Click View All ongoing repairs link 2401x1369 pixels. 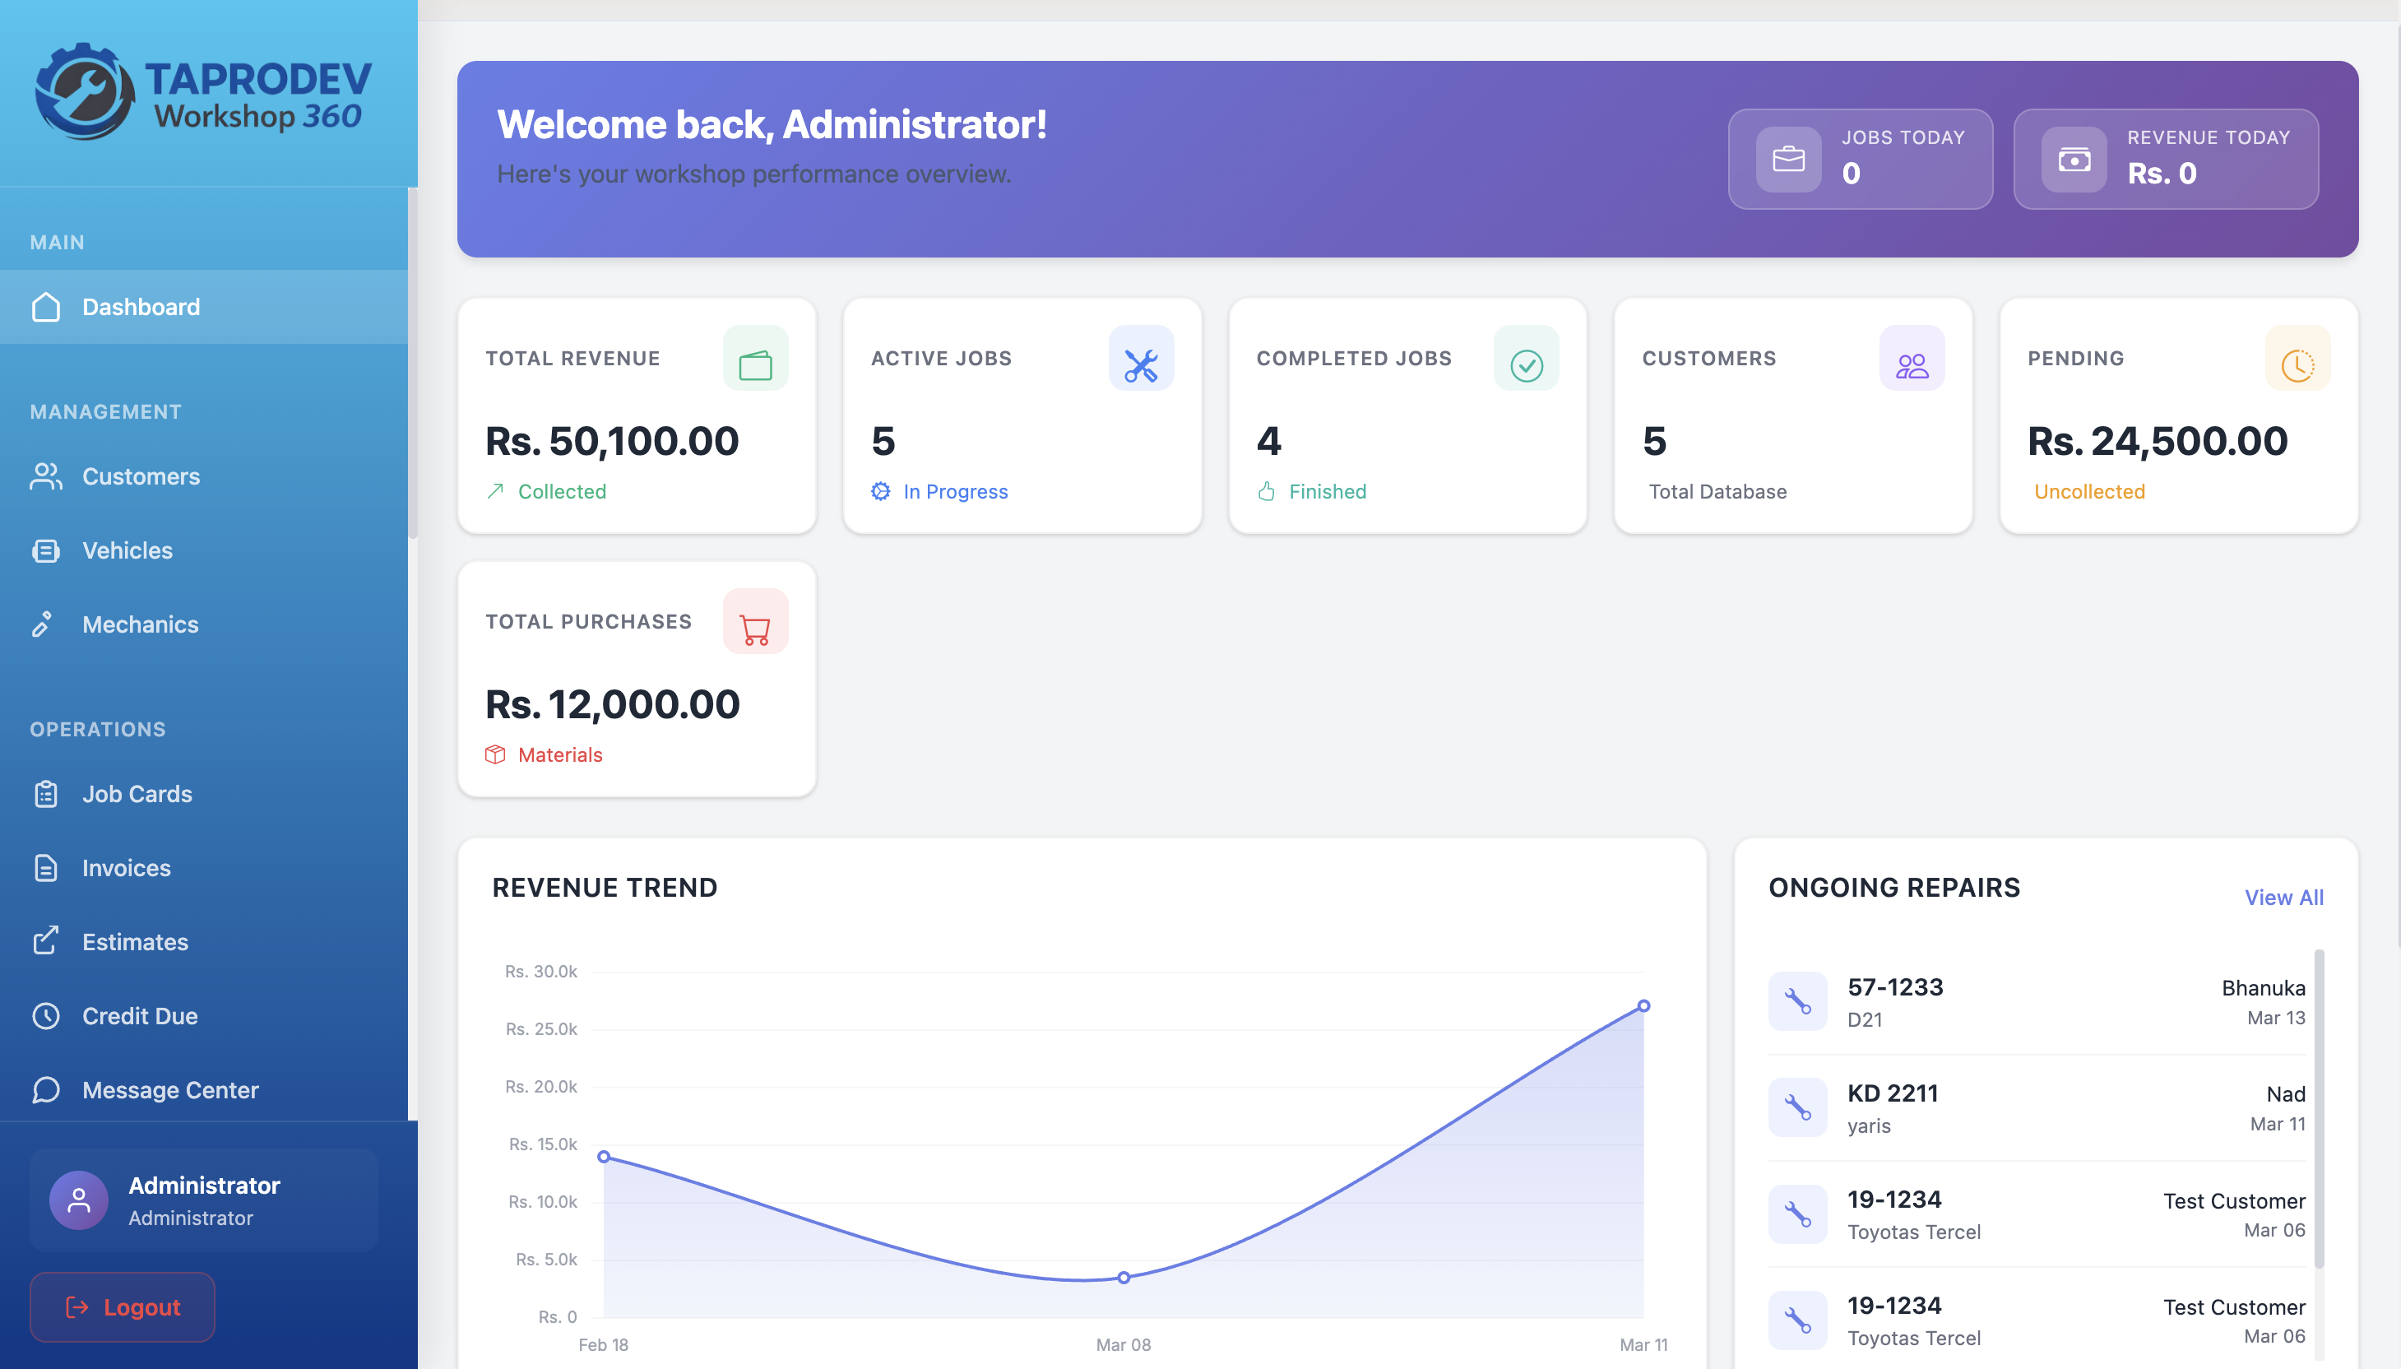click(2283, 897)
